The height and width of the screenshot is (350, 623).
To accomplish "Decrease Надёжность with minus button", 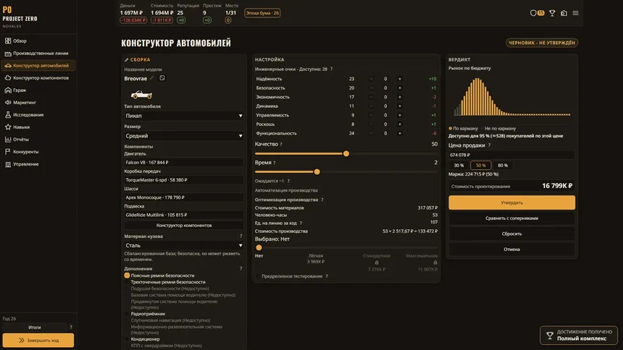I will click(371, 79).
